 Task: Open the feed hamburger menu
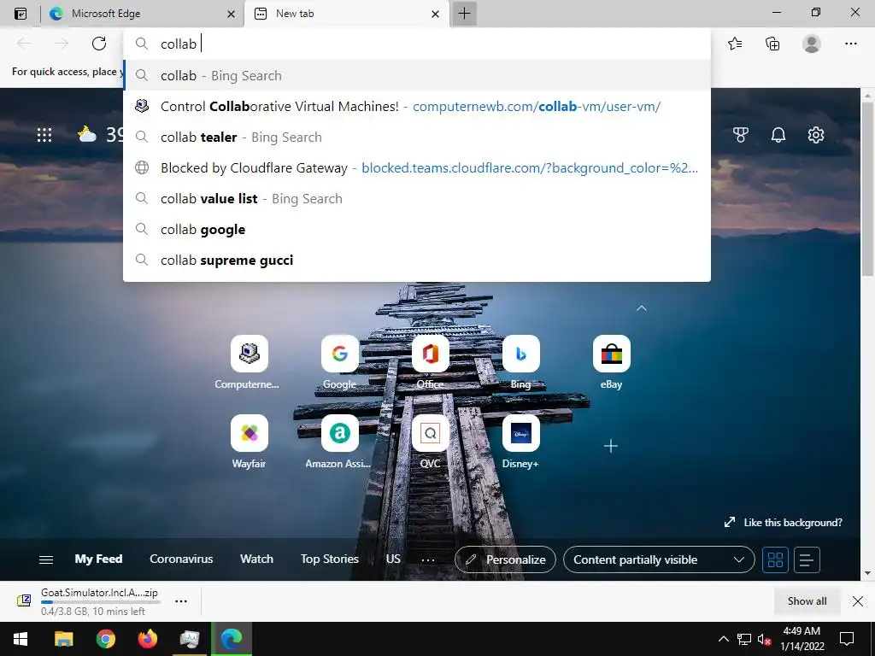point(46,559)
